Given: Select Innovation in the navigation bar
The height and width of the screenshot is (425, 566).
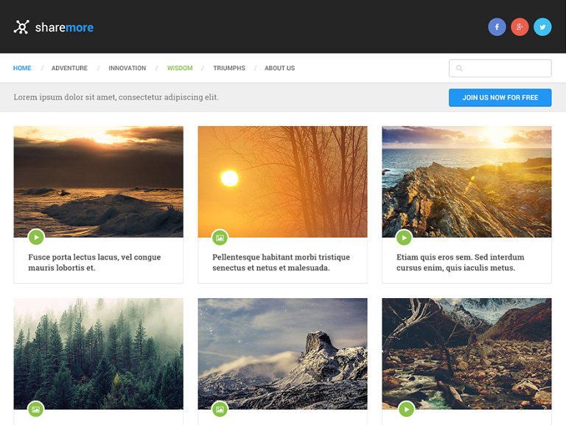Looking at the screenshot, I should click(127, 68).
